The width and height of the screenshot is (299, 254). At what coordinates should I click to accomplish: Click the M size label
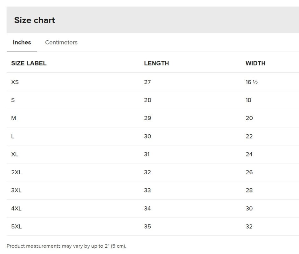coord(14,118)
